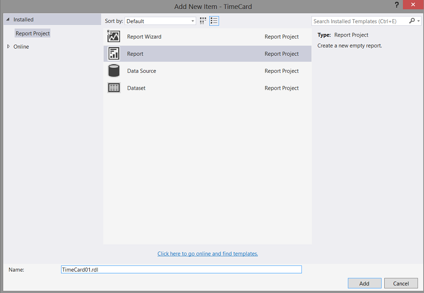The height and width of the screenshot is (293, 424).
Task: Select the Online category label
Action: 21,46
